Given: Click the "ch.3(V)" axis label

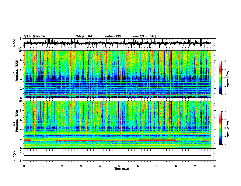Looking at the screenshot, I should 15,156.
